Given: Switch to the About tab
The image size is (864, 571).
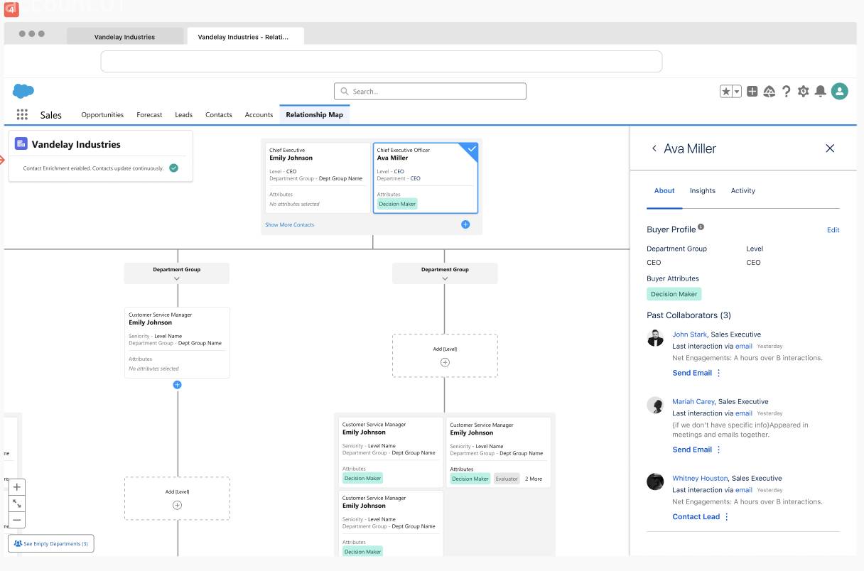Looking at the screenshot, I should pos(664,190).
